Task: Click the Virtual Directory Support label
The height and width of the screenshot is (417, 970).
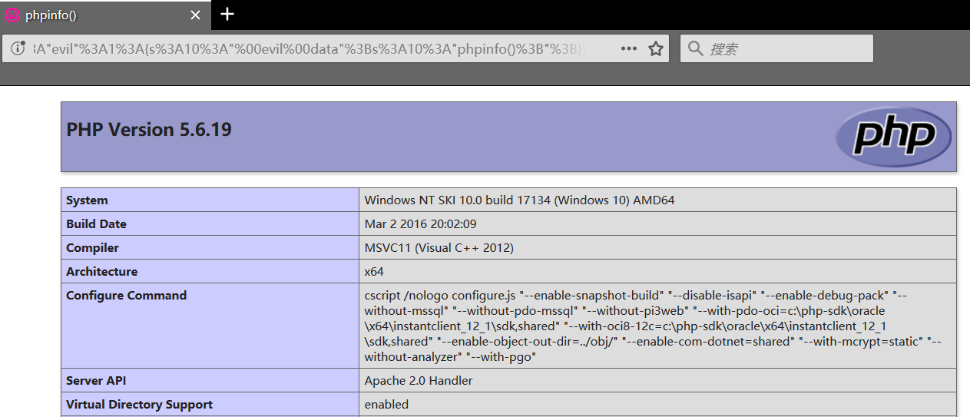Action: click(139, 405)
